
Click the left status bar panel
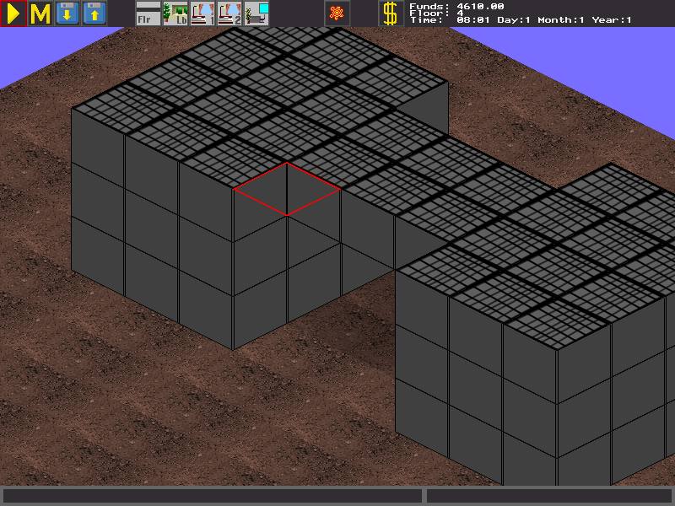tap(213, 495)
